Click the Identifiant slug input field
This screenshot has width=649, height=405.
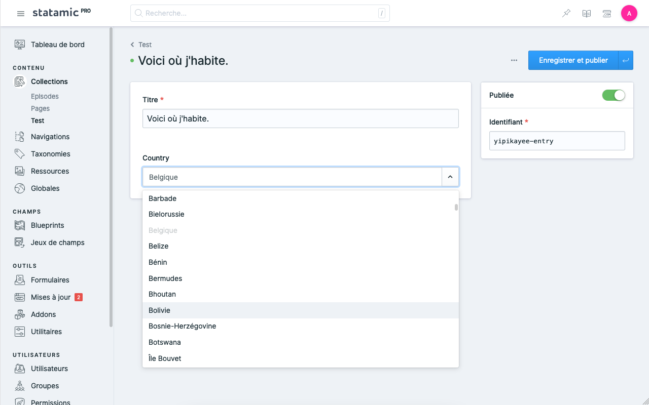pyautogui.click(x=557, y=141)
